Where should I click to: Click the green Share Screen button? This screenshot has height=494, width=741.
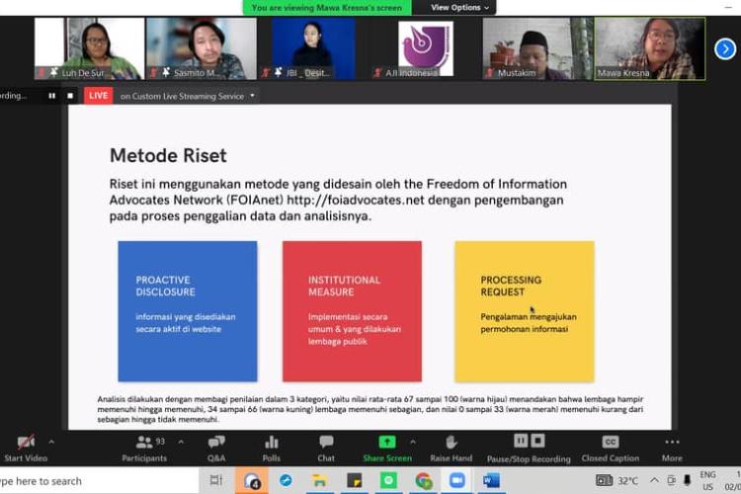point(387,447)
